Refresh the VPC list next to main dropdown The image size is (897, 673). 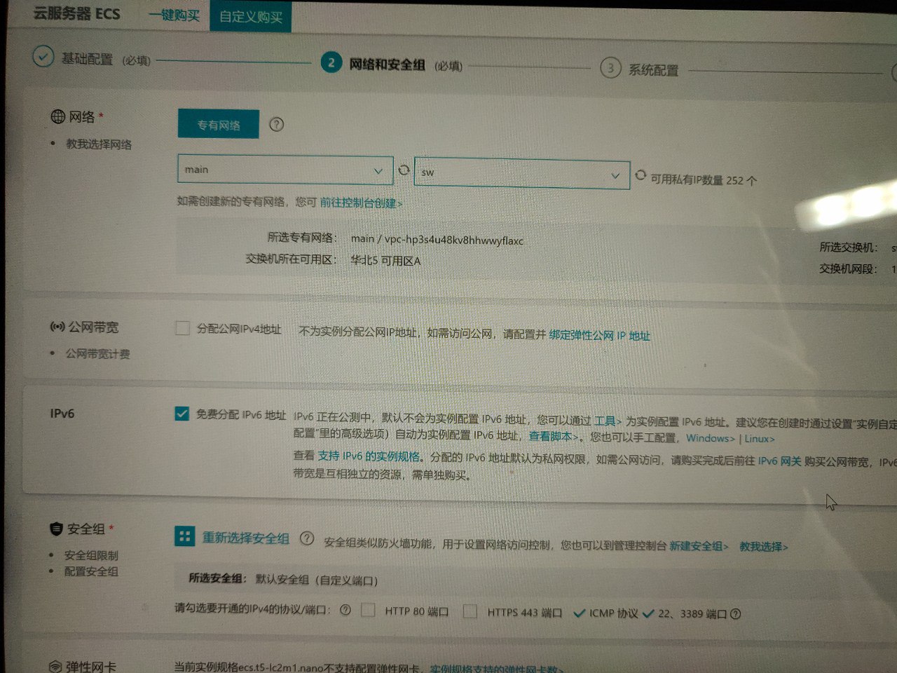click(x=404, y=170)
